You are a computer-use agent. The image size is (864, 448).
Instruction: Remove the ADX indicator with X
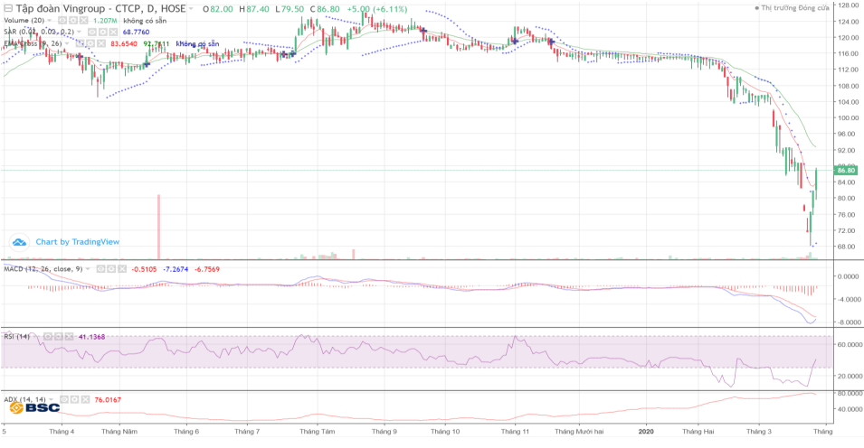[85, 399]
